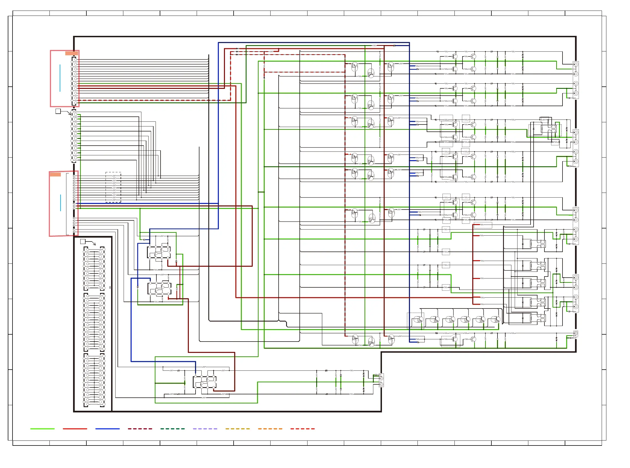The width and height of the screenshot is (630, 468).
Task: Select the dashed resistor array box
Action: [113, 187]
